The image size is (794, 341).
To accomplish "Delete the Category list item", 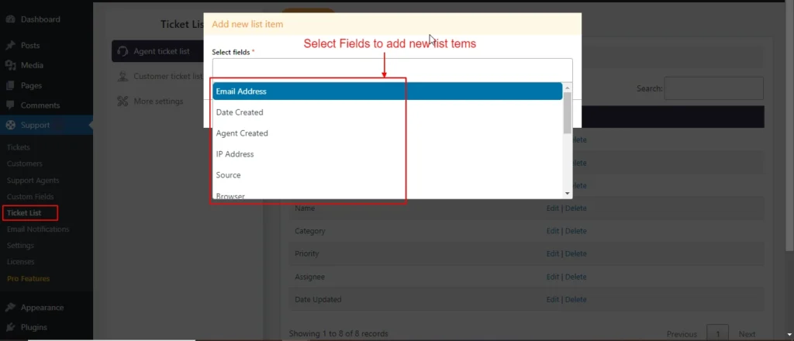I will [x=576, y=231].
